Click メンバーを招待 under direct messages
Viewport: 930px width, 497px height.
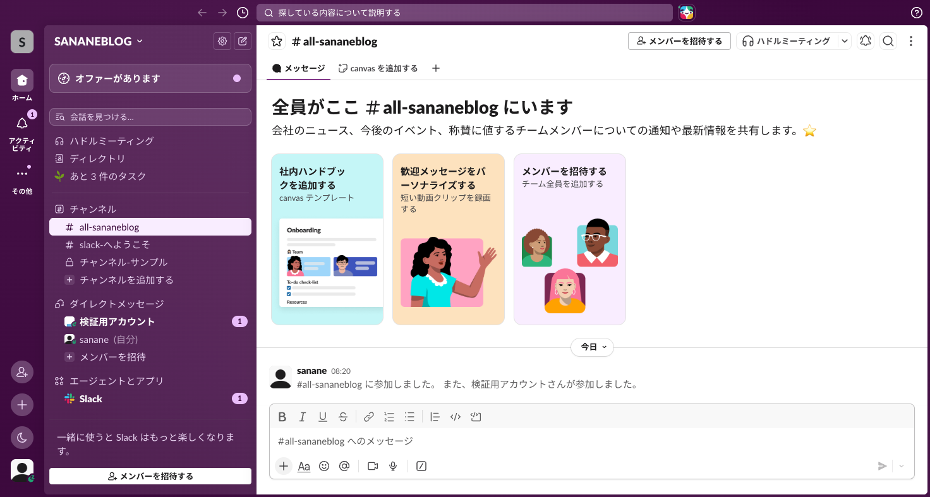tap(150, 357)
